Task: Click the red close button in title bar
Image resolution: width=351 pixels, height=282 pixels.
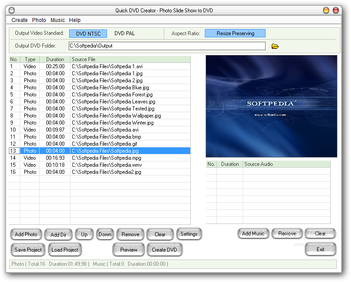Action: pyautogui.click(x=336, y=10)
